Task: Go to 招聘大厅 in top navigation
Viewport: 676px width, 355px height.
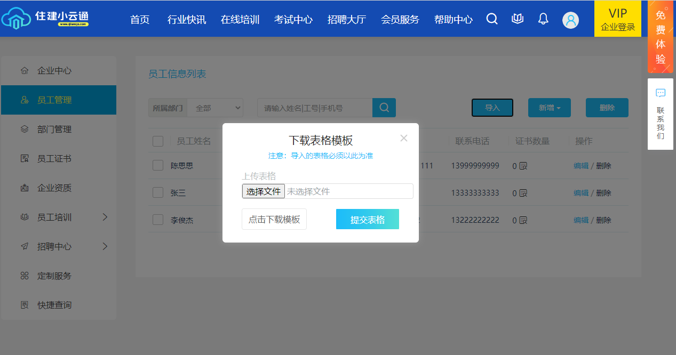Action: pos(346,20)
